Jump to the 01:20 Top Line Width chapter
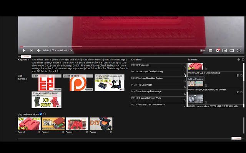The image size is (246, 153). point(141,85)
